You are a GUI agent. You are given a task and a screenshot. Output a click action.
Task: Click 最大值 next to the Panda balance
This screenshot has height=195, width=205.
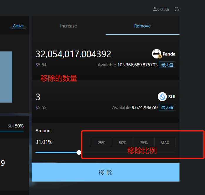point(167,65)
